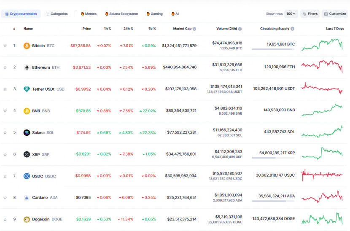Select the Memes trending tab
Image resolution: width=350 pixels, height=231 pixels.
[89, 14]
